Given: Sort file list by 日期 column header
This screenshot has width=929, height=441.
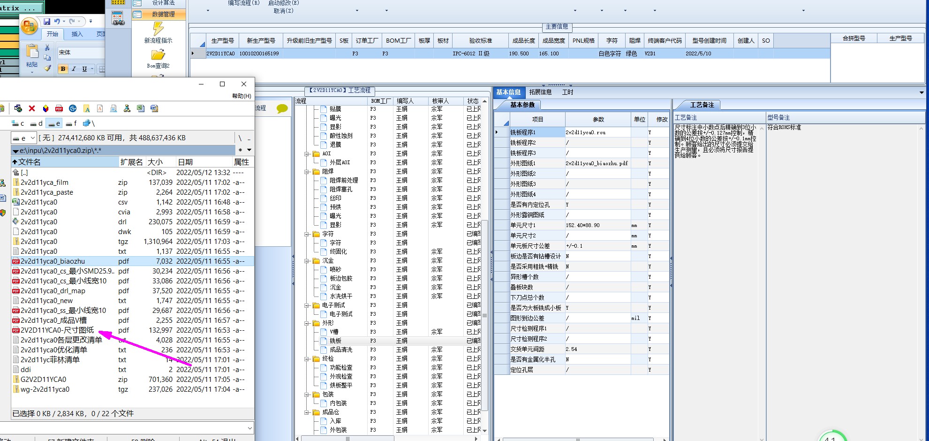Looking at the screenshot, I should [204, 162].
